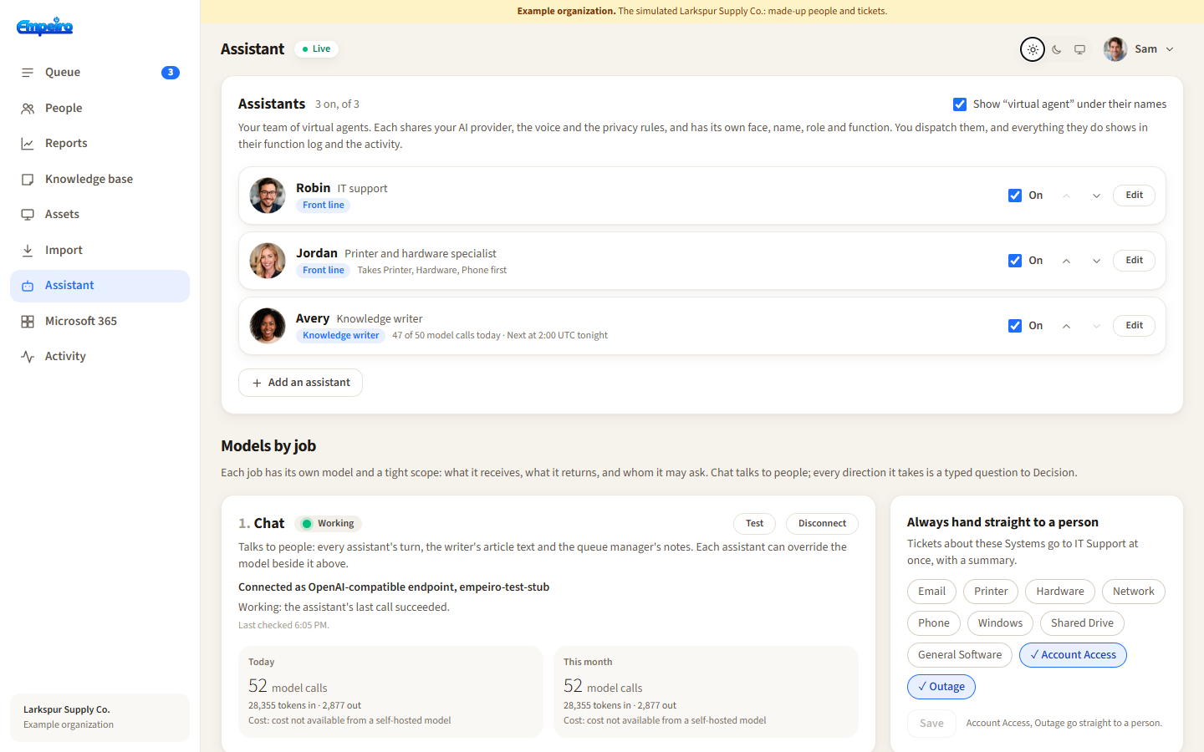Edit the Jordan assistant

(1134, 261)
